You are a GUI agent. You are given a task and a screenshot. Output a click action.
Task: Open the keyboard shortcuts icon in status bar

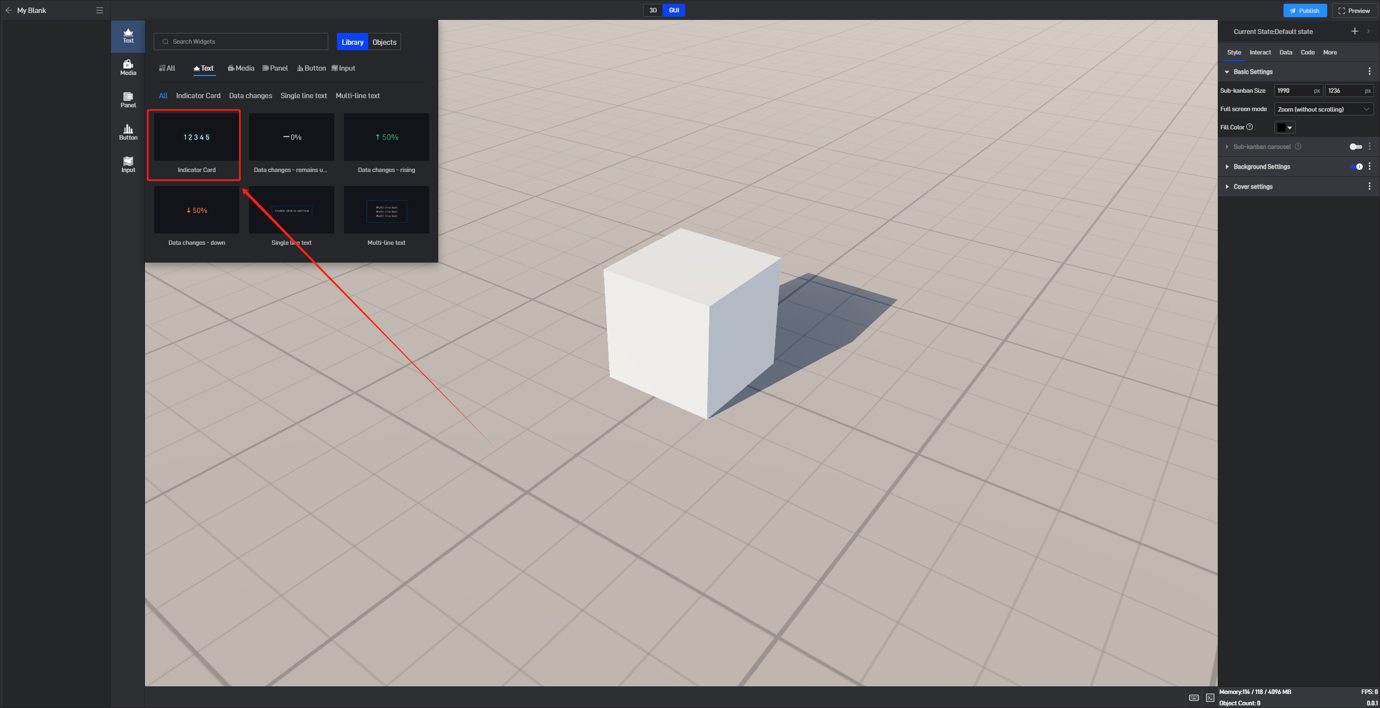point(1194,698)
